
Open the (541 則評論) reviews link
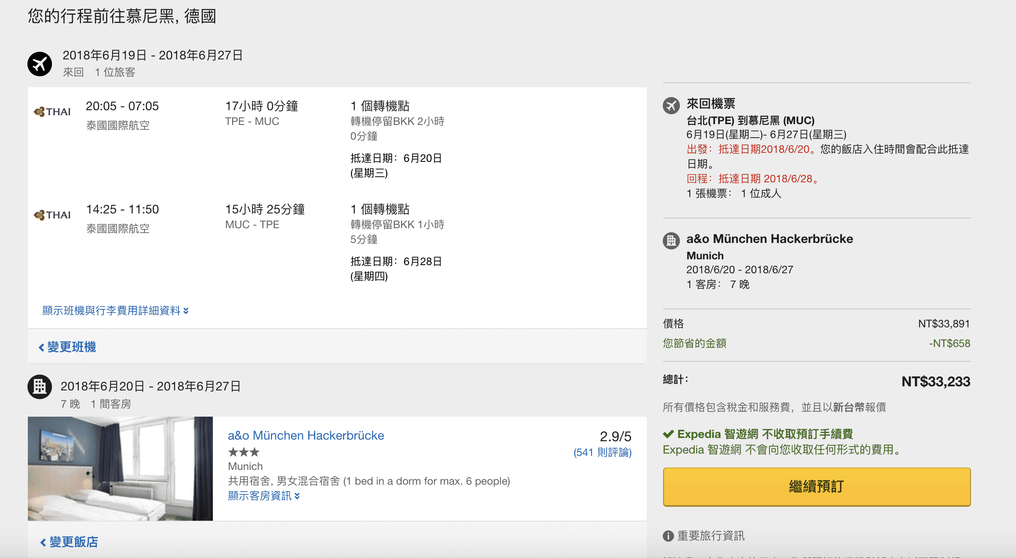[603, 452]
